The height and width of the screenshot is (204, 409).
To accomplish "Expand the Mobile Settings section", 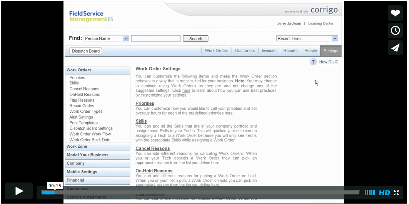I will [x=98, y=172].
